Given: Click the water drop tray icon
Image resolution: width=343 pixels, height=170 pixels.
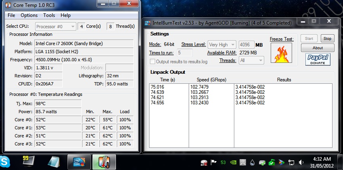Looking at the screenshot, I should coord(252,162).
